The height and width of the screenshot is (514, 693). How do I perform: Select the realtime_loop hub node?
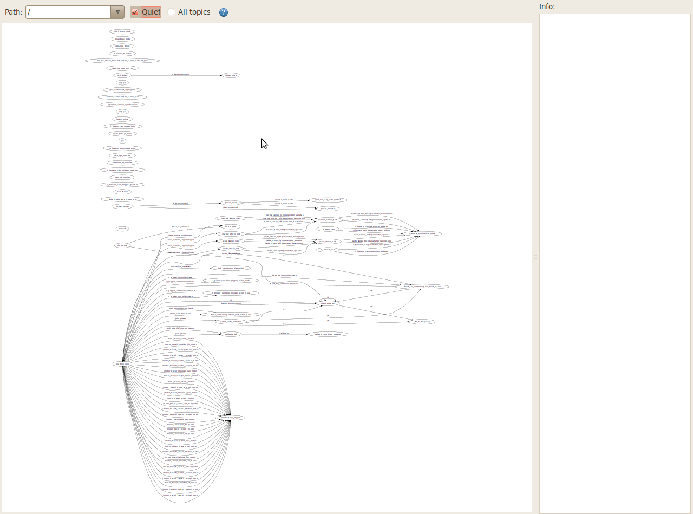point(122,364)
